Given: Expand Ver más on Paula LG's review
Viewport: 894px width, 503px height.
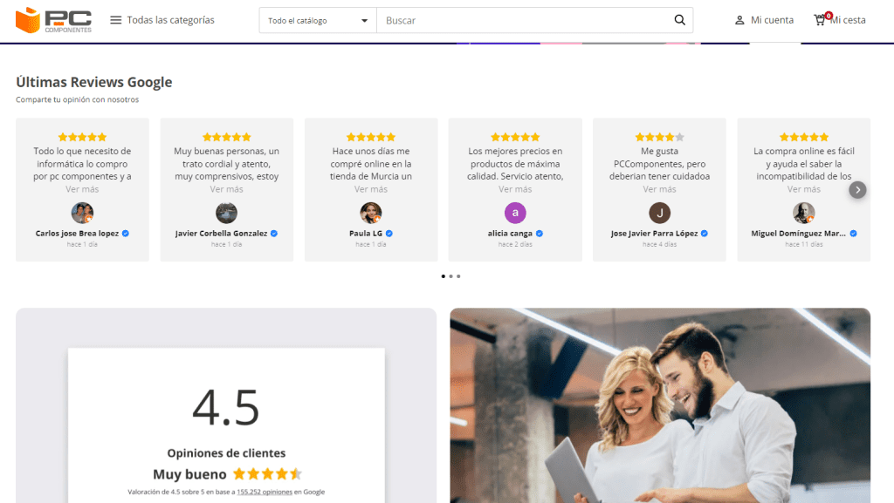Looking at the screenshot, I should coord(371,189).
